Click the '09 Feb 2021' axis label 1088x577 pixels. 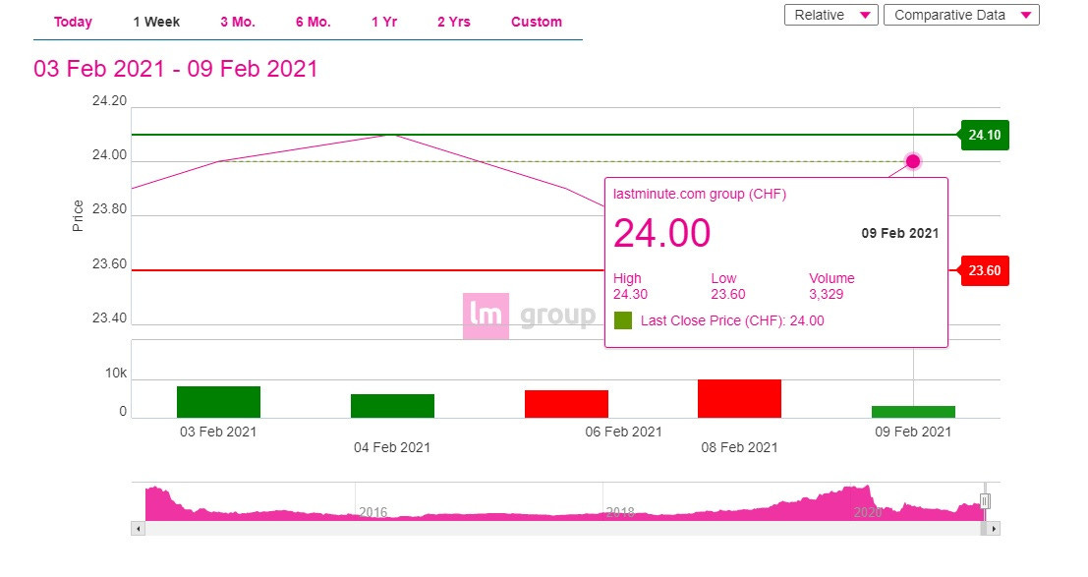click(912, 432)
